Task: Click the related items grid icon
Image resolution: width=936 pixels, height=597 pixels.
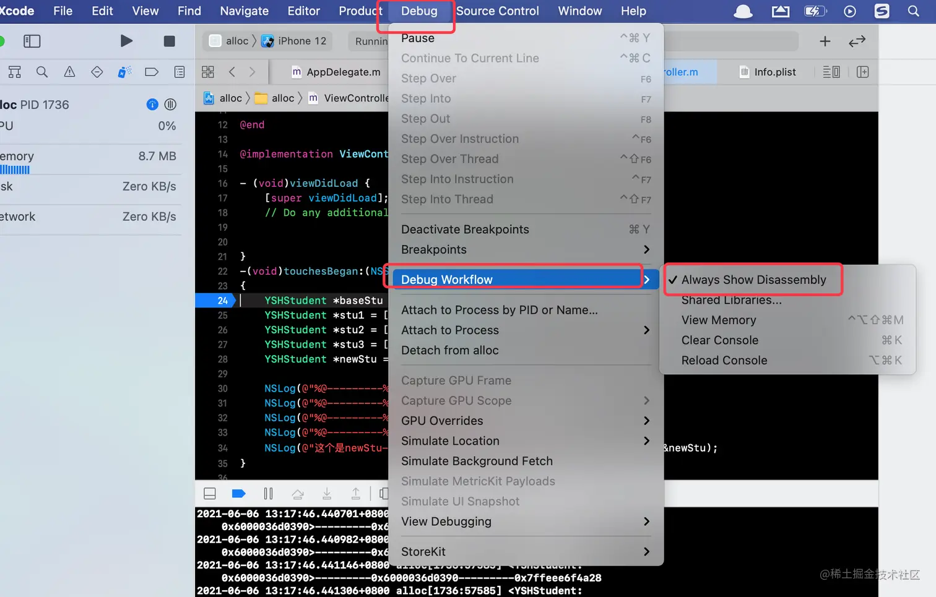Action: click(x=208, y=72)
